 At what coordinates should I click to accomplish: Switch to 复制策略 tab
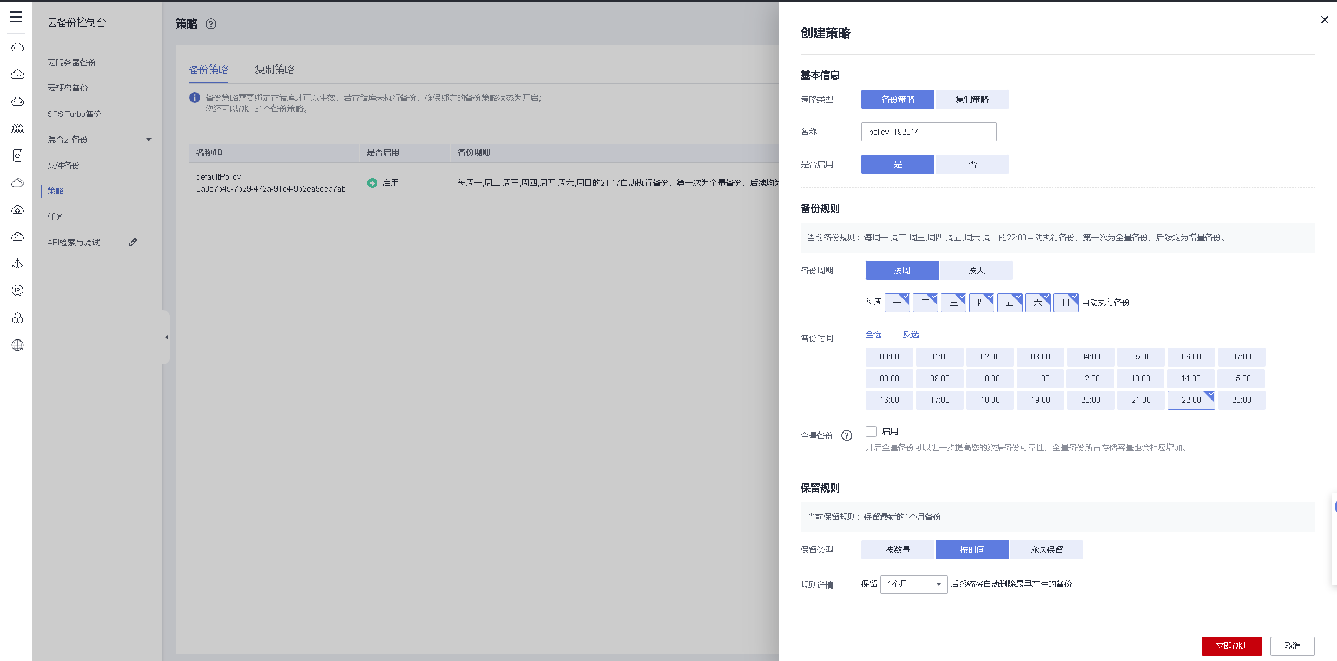pos(275,69)
